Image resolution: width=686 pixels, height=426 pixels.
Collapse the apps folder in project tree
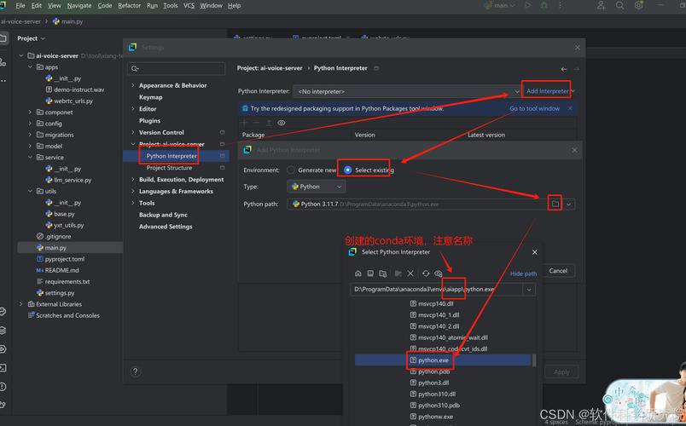[30, 66]
